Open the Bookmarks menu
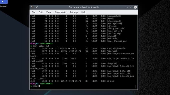 pyautogui.click(x=60, y=12)
